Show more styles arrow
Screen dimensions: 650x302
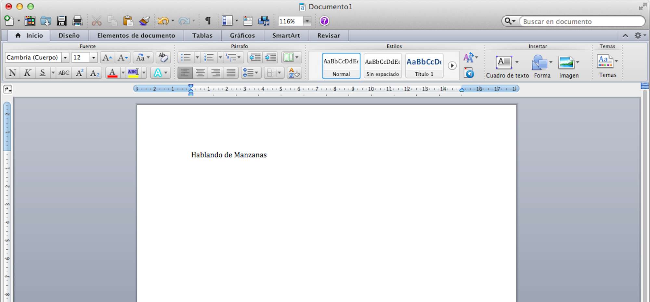[452, 66]
